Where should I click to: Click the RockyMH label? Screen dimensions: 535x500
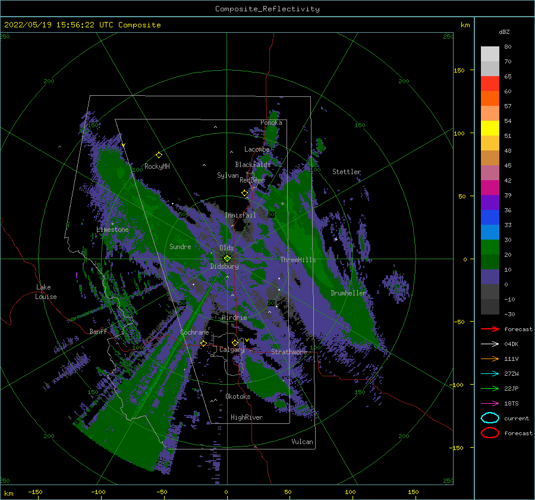click(157, 166)
